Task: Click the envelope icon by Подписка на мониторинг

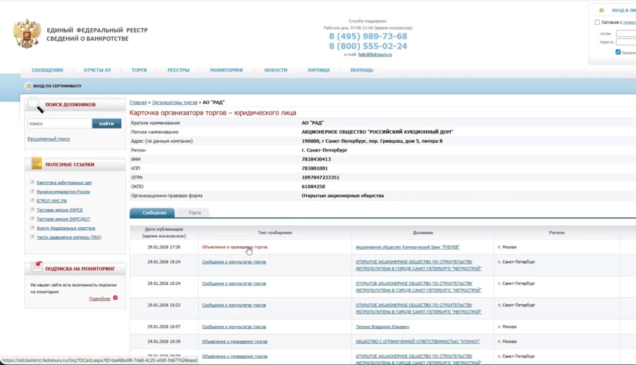Action: (35, 268)
